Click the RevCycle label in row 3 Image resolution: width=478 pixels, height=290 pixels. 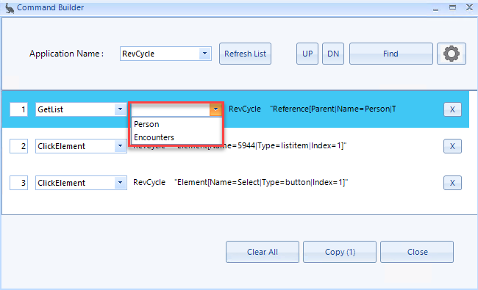(149, 182)
